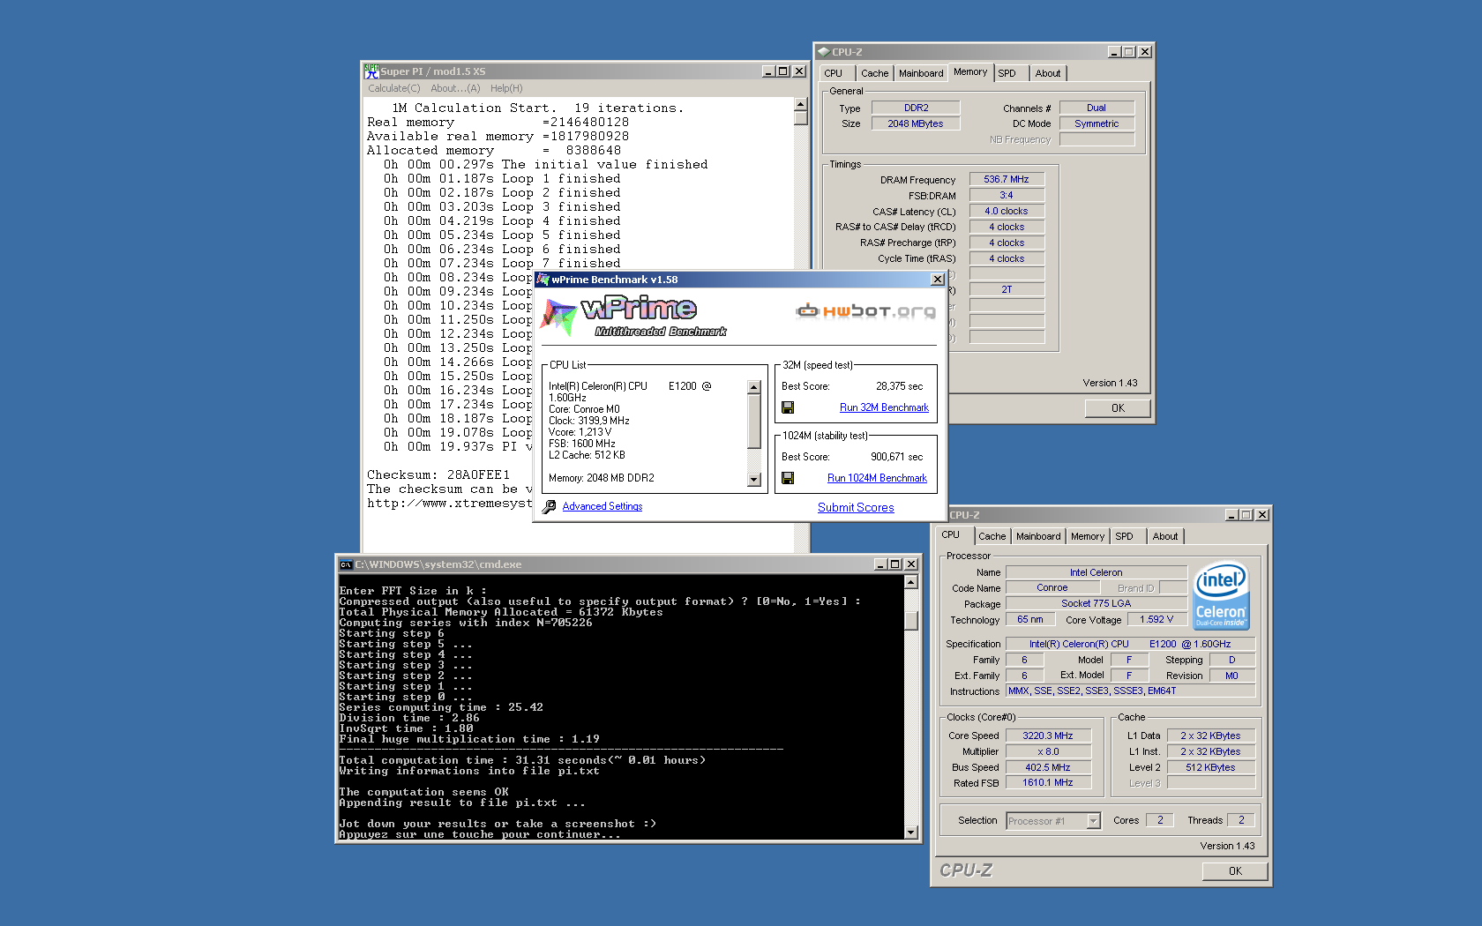Open the Help(H) menu in Super PI
Image resolution: width=1482 pixels, height=926 pixels.
coord(506,88)
